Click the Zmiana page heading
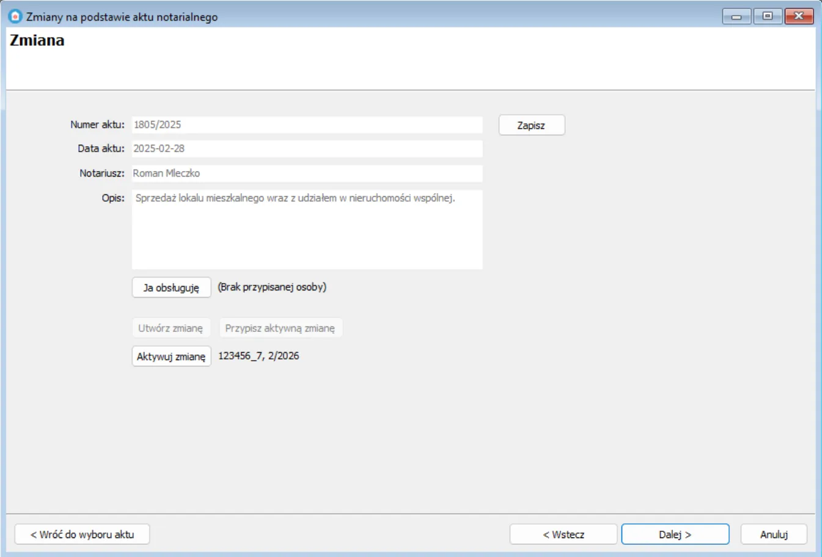The image size is (822, 557). (37, 40)
